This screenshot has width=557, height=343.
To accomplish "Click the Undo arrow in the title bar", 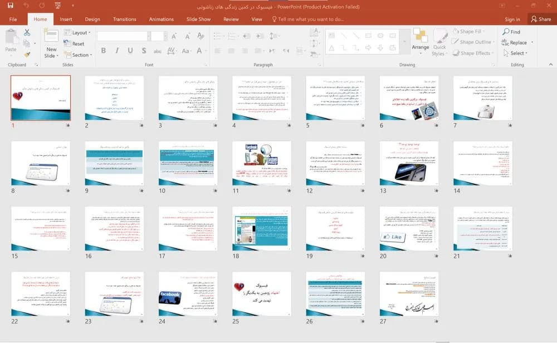I will coord(26,6).
